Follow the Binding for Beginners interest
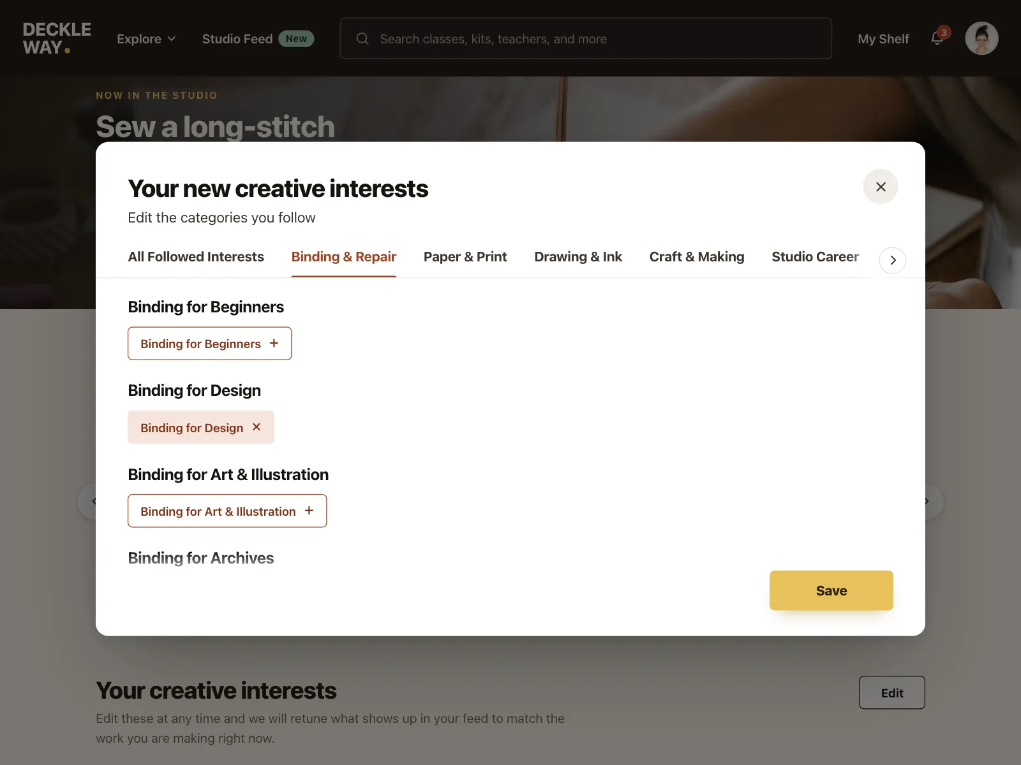Image resolution: width=1021 pixels, height=765 pixels. pos(209,344)
